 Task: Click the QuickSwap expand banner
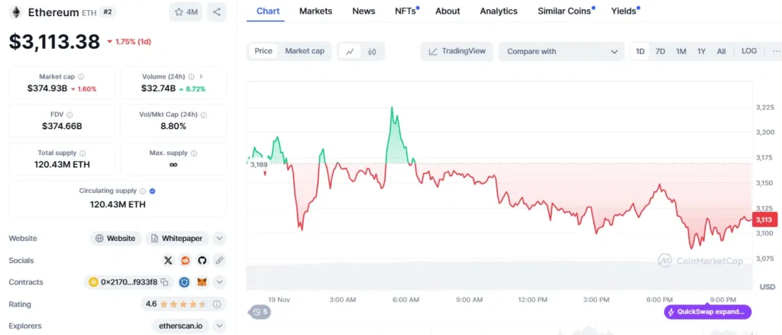(x=708, y=311)
